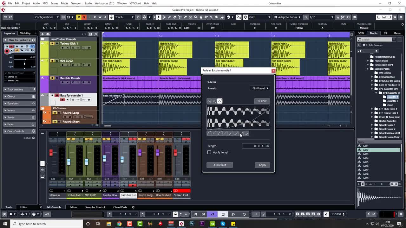
Task: Click the Inspector Setup gear
Action: click(x=33, y=138)
